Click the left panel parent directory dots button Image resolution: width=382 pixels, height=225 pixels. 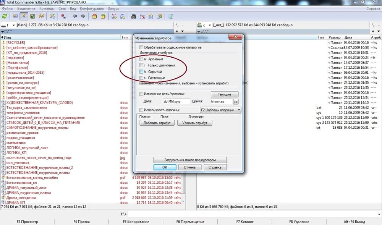(183, 25)
